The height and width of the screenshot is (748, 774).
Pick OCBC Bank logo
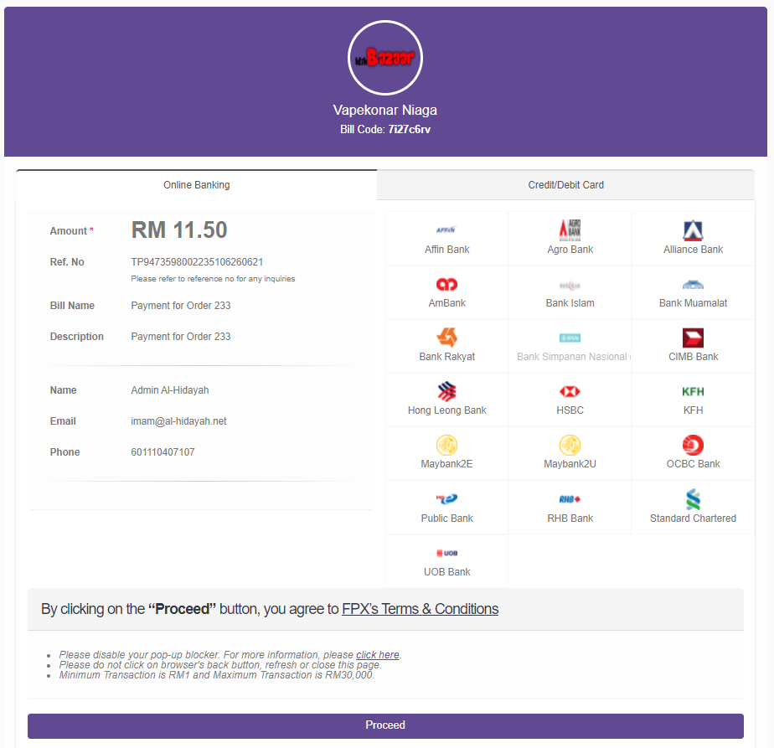(693, 445)
